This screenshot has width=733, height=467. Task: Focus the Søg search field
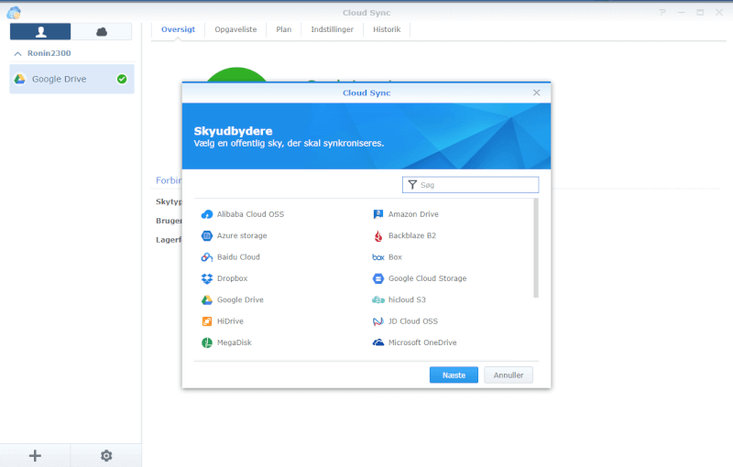(x=471, y=185)
